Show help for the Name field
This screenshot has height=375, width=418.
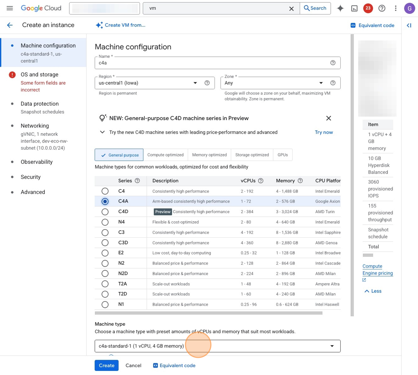click(x=333, y=63)
